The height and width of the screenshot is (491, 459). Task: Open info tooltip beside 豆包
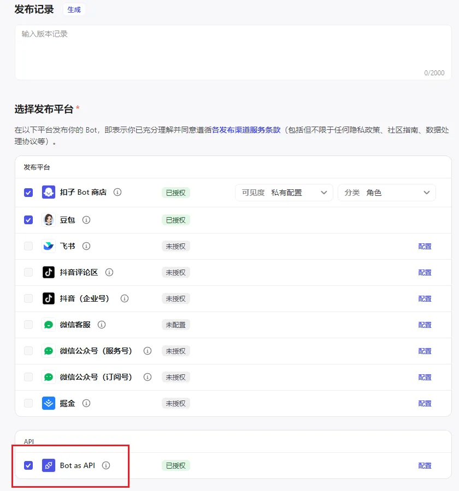point(86,220)
